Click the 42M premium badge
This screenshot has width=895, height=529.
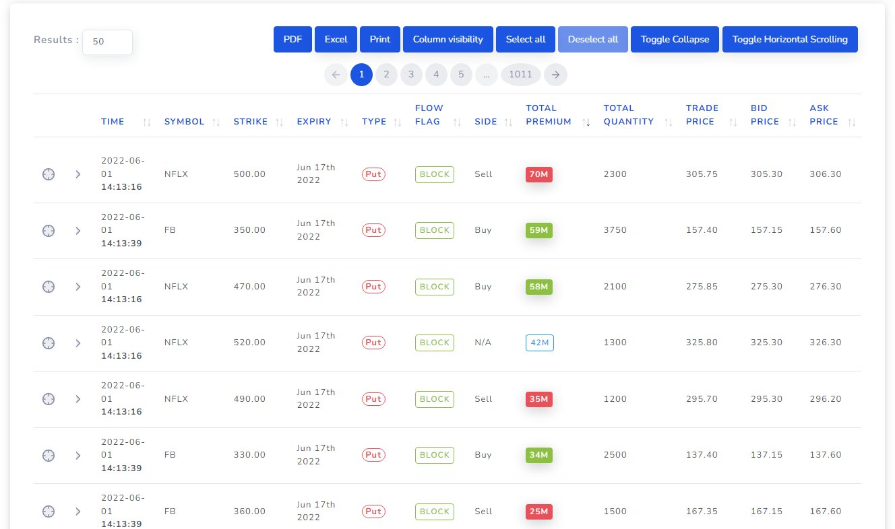coord(540,343)
